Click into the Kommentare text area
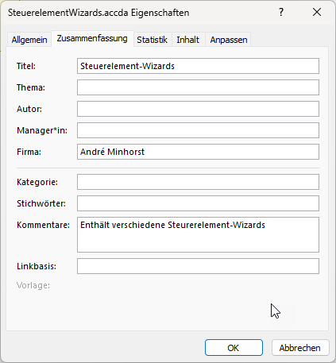Screen dimensions: 336x363 (x=198, y=234)
